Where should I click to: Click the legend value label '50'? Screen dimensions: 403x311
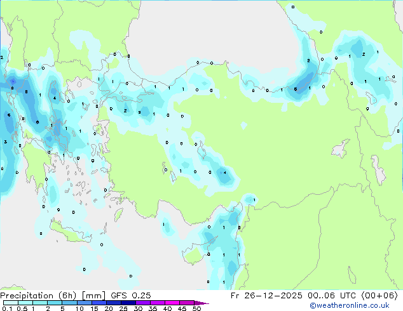coord(196,308)
